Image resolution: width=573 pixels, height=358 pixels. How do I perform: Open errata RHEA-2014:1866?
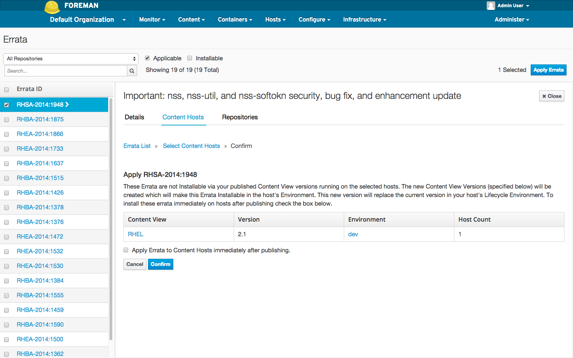click(x=40, y=134)
